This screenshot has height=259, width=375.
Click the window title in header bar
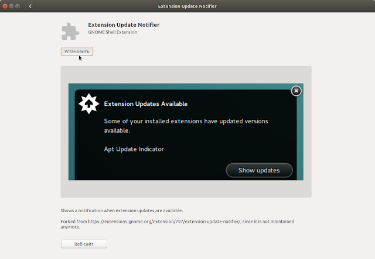(187, 6)
